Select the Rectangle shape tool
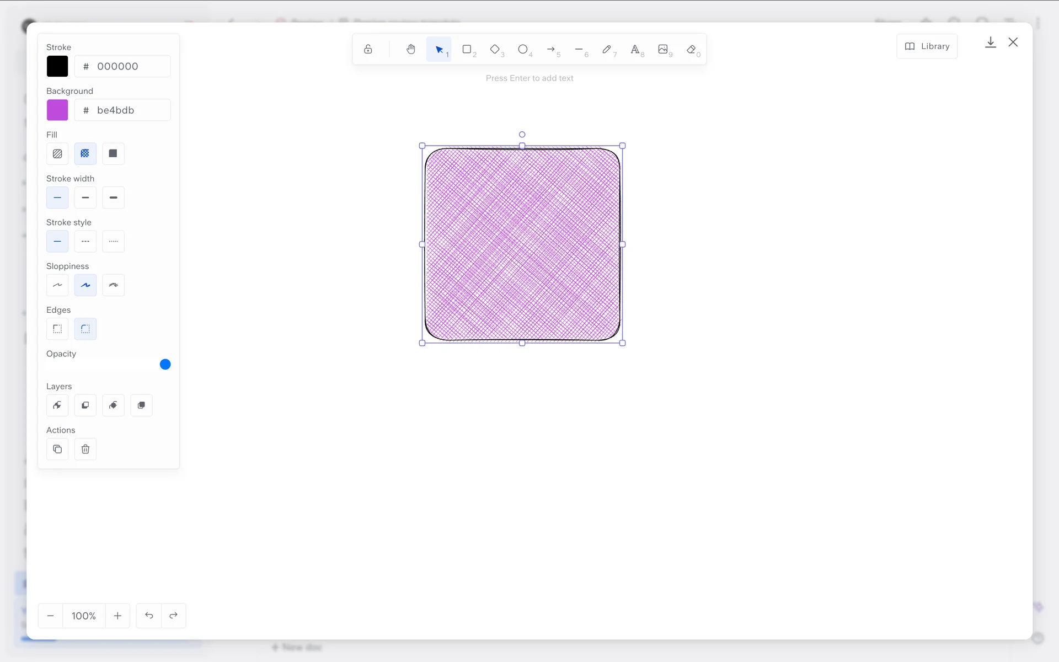1059x662 pixels. 467,50
